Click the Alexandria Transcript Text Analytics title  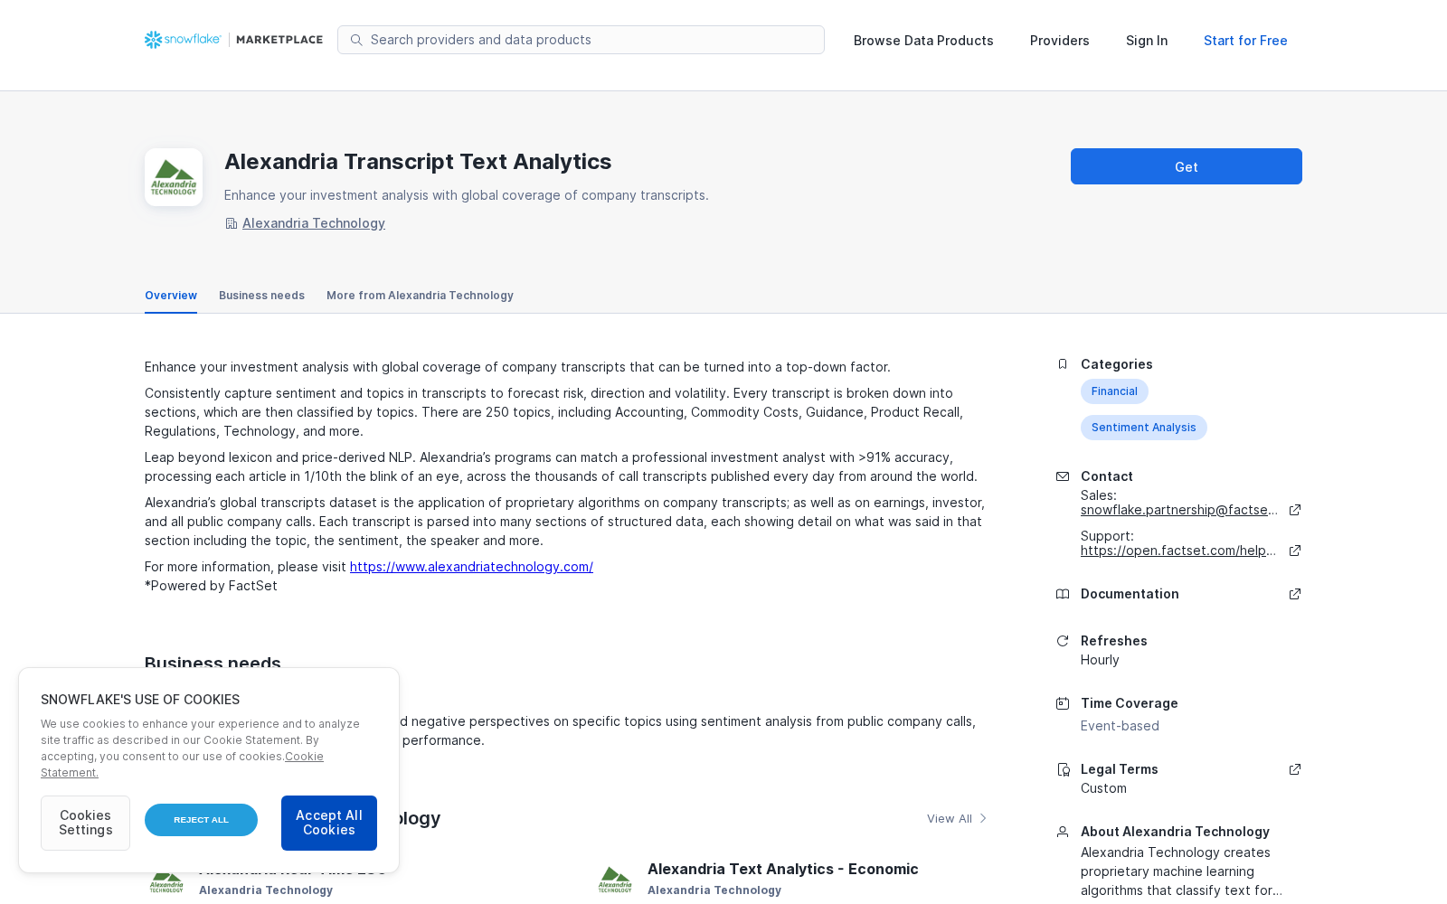418,162
